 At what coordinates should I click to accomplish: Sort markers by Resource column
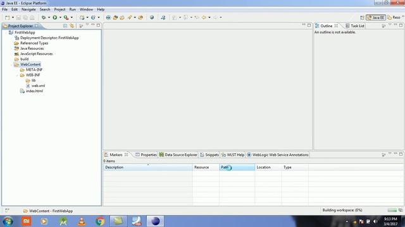tap(206, 167)
